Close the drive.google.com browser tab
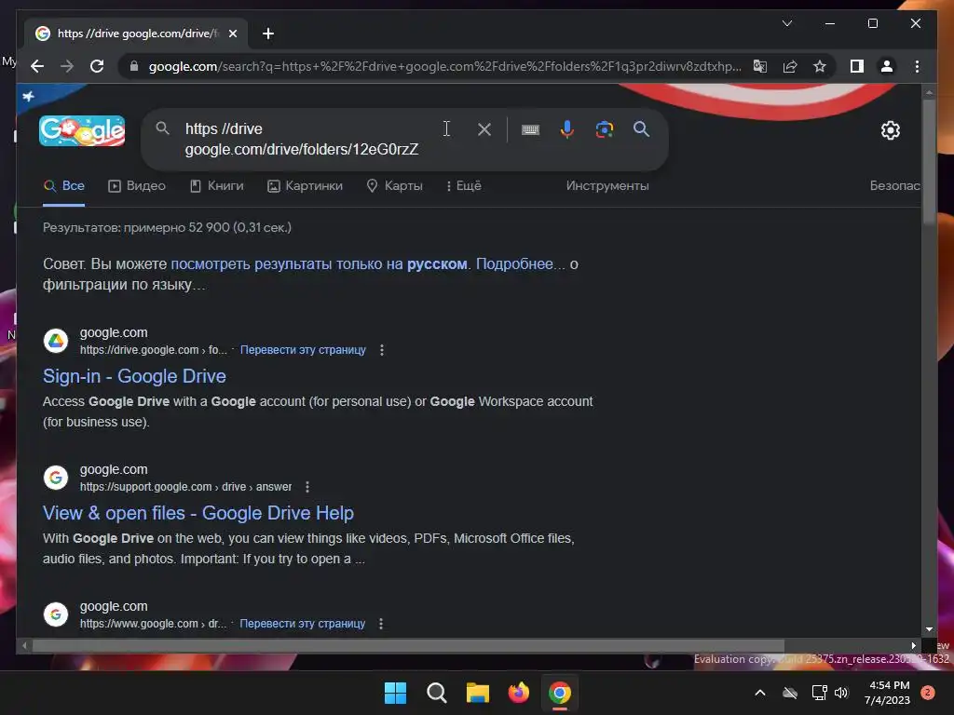This screenshot has width=954, height=715. pos(232,34)
